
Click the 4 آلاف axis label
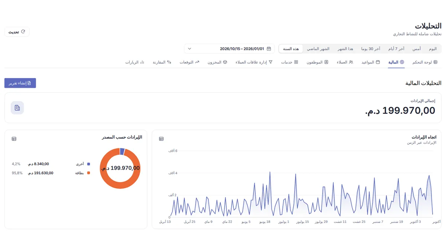pos(173,173)
